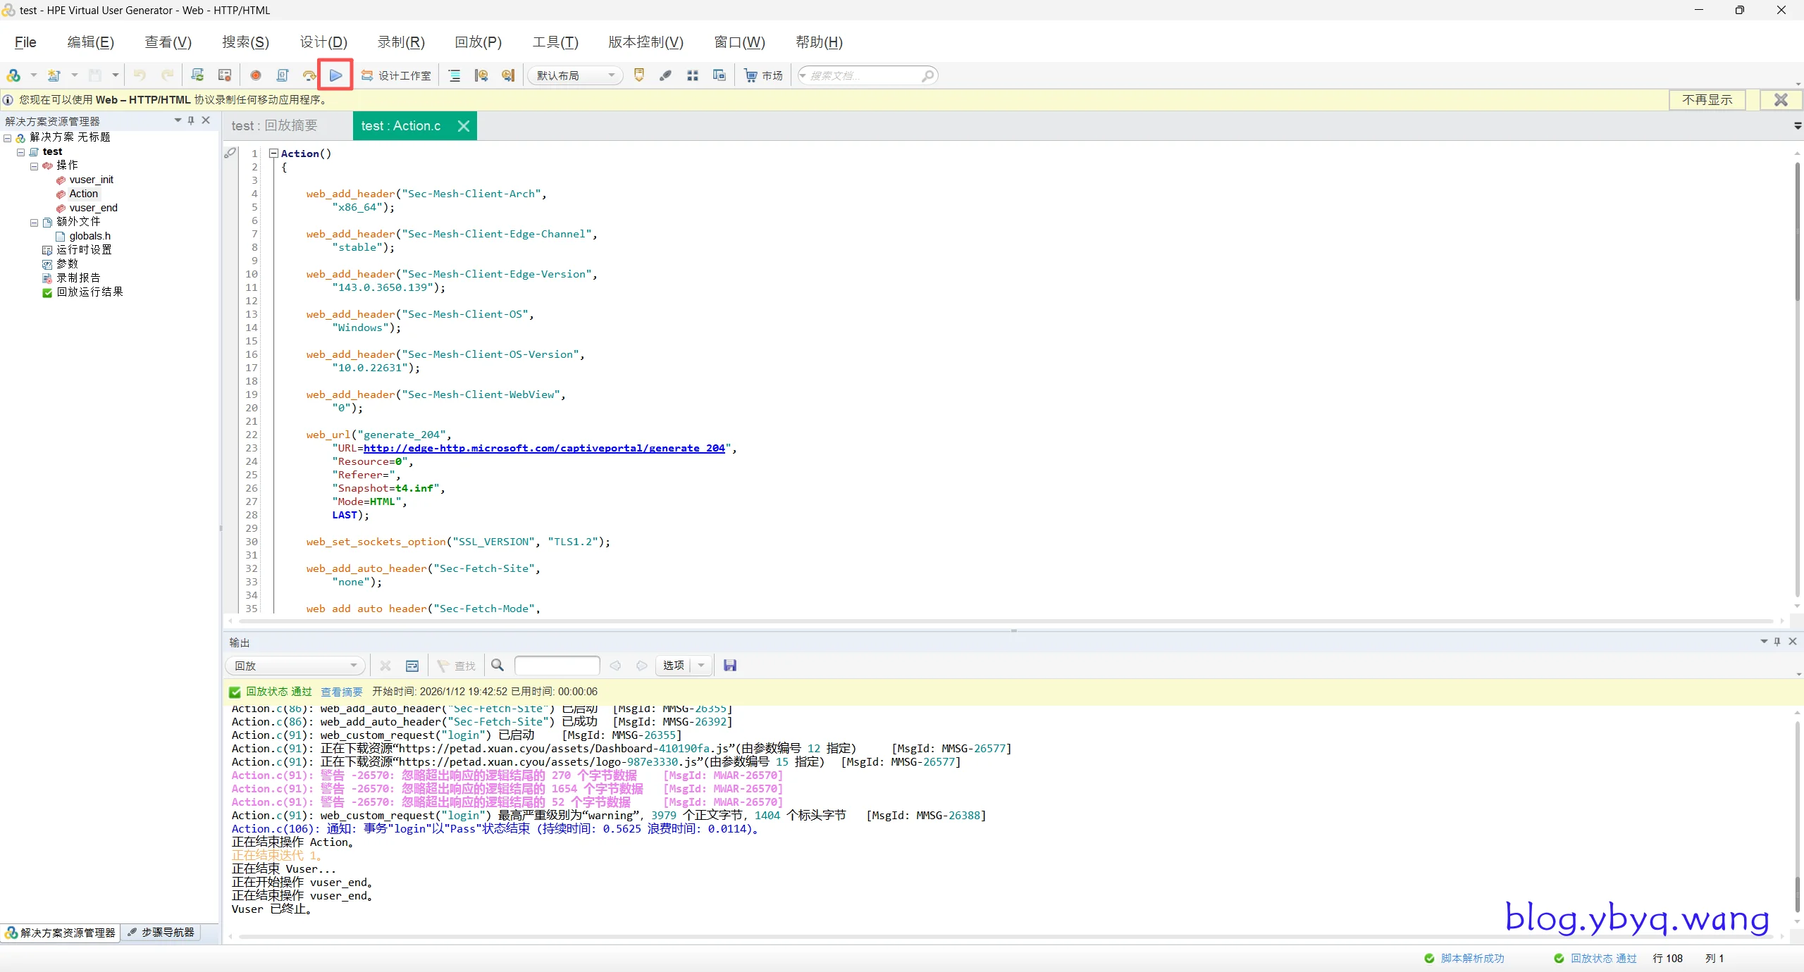Screen dimensions: 1804x972
Task: Collapse the 操作 tree node
Action: pos(34,166)
